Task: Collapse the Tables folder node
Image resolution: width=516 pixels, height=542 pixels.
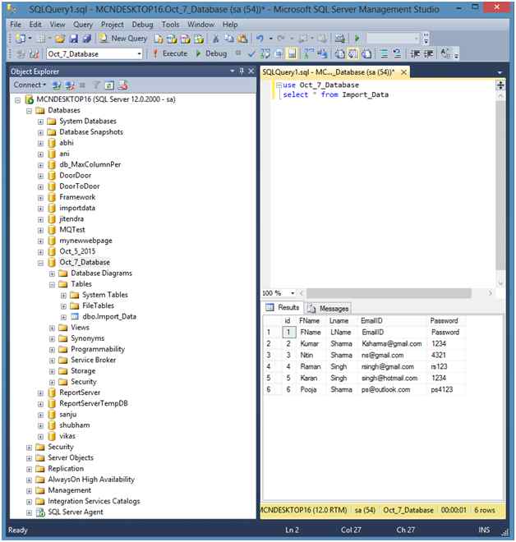Action: point(52,285)
